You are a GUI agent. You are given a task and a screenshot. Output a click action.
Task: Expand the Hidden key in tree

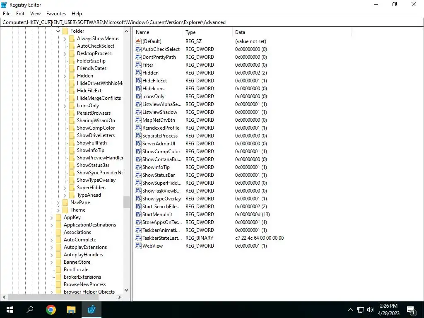(x=65, y=76)
